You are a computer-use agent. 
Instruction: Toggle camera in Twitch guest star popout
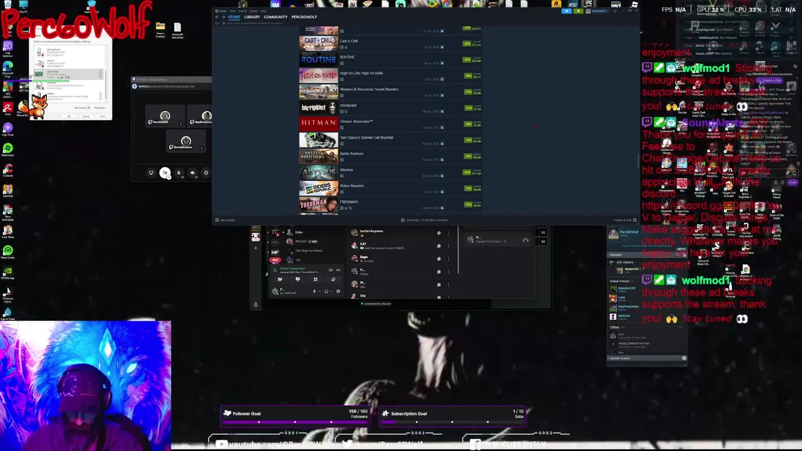[165, 173]
